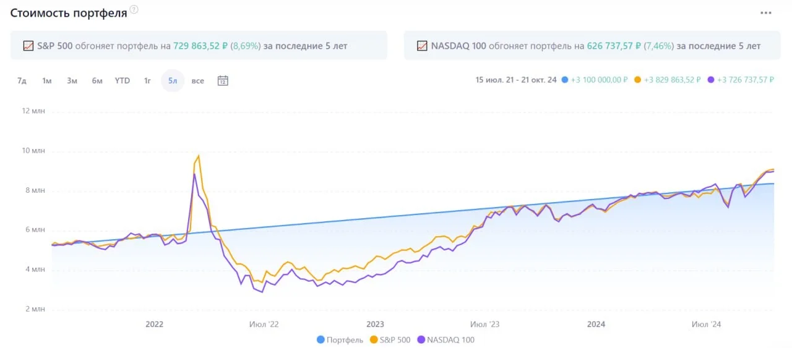Click the help question mark beside title
The width and height of the screenshot is (792, 348).
click(134, 10)
